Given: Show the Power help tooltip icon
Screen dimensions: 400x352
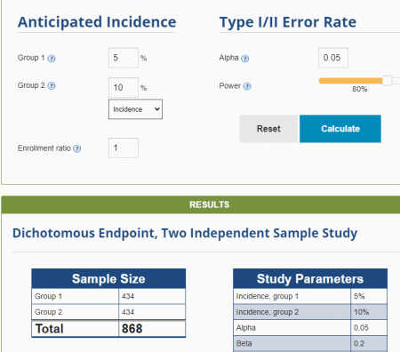Looking at the screenshot, I should point(247,86).
